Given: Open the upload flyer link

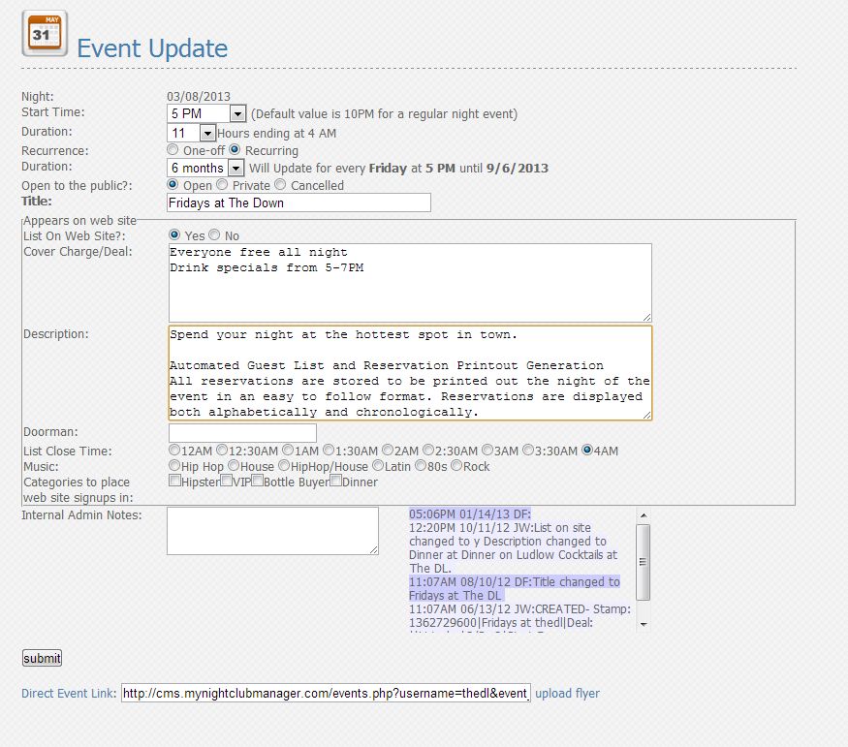Looking at the screenshot, I should coord(567,693).
